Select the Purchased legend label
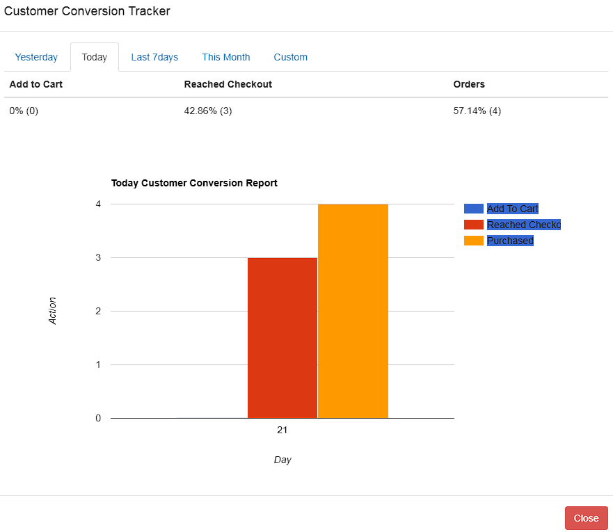Screen dimensions: 613x532 point(510,241)
